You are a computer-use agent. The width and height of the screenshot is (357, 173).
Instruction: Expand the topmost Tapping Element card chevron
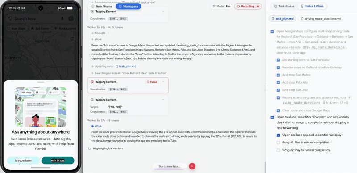[163, 11]
